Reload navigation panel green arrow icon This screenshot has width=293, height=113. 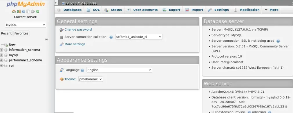tap(37, 12)
